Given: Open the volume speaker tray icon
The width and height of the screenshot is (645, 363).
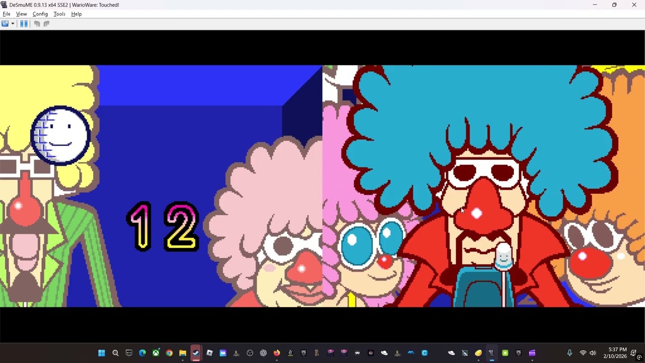Looking at the screenshot, I should 593,353.
